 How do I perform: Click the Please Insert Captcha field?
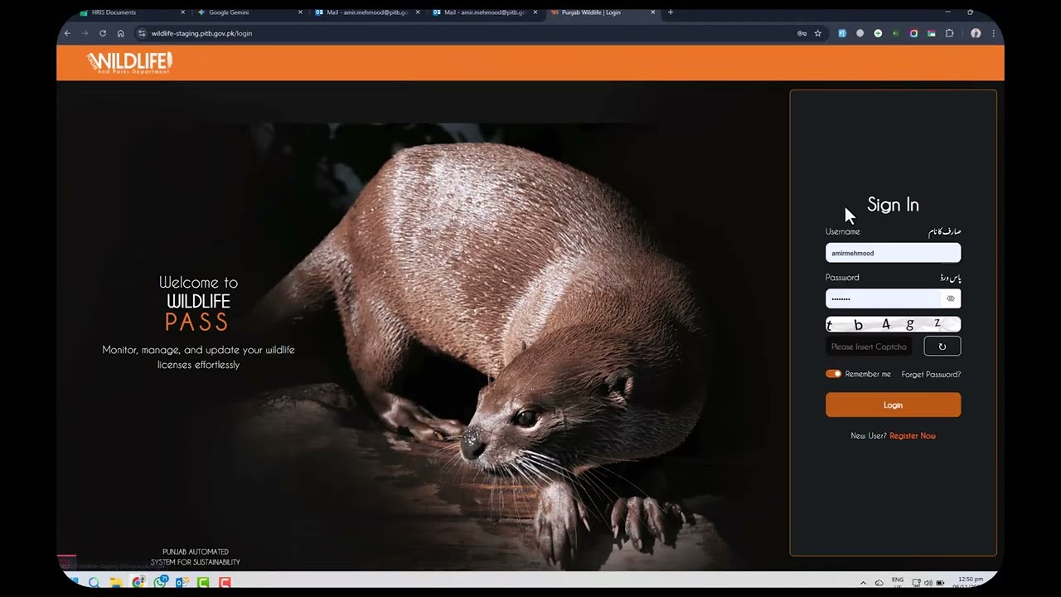click(x=869, y=347)
